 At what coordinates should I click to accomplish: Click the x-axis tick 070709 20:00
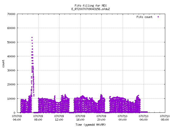tap(101, 118)
